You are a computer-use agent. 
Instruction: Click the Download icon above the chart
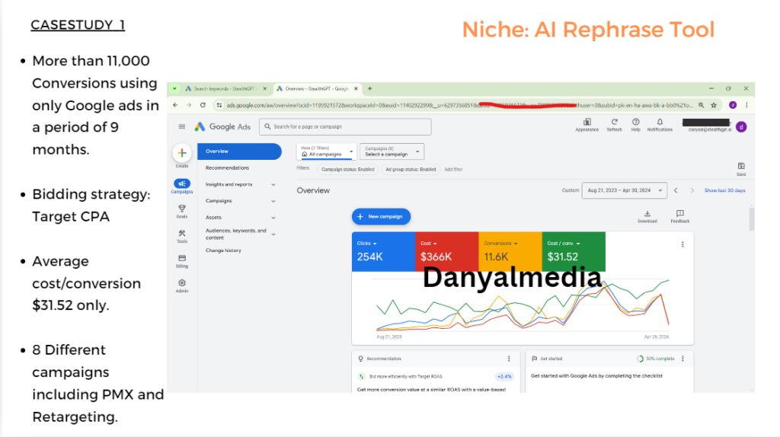pyautogui.click(x=647, y=215)
